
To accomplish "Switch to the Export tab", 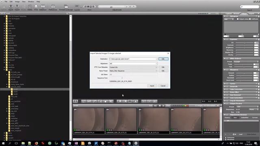I will [x=251, y=13].
